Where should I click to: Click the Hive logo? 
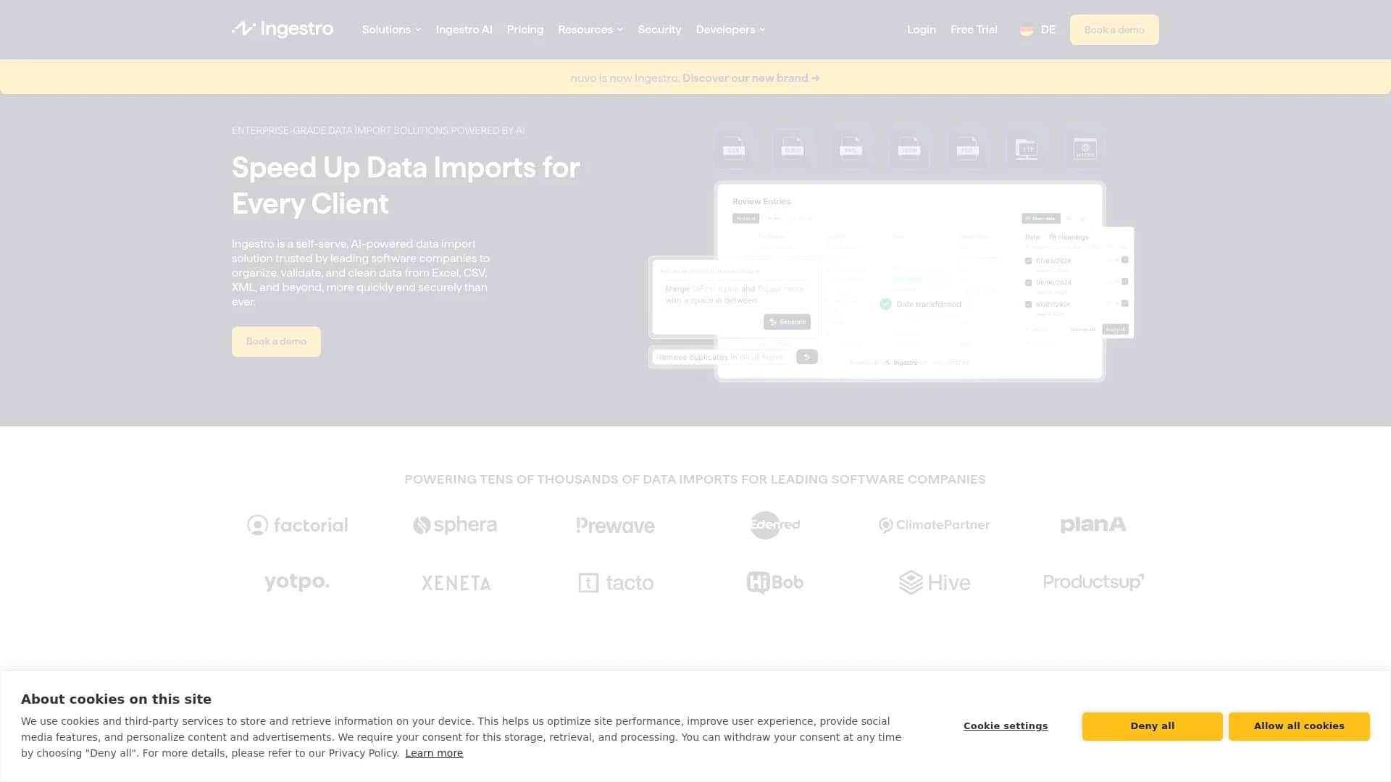[x=935, y=582]
